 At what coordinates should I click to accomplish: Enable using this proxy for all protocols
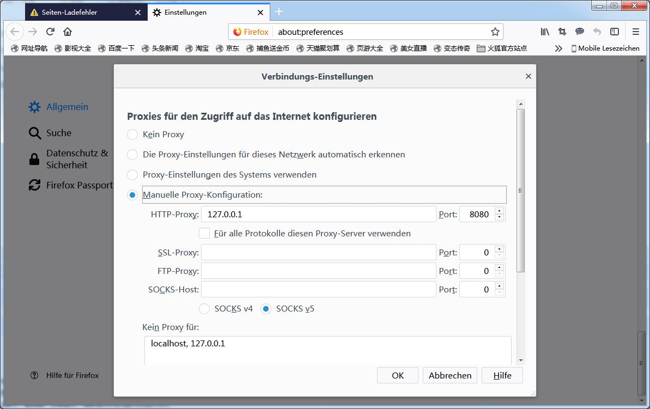click(204, 233)
